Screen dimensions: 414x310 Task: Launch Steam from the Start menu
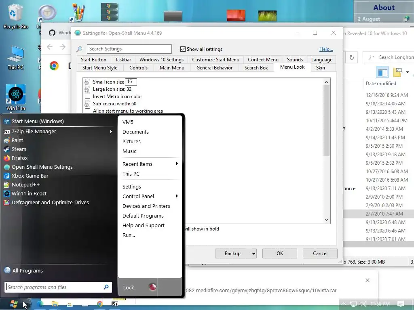[x=58, y=149]
